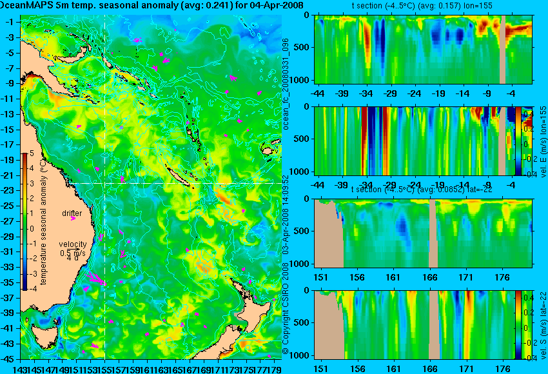Screen dimensions: 548x374
Task: Click the '-23' latitude label on the map axis
Action: (7, 190)
